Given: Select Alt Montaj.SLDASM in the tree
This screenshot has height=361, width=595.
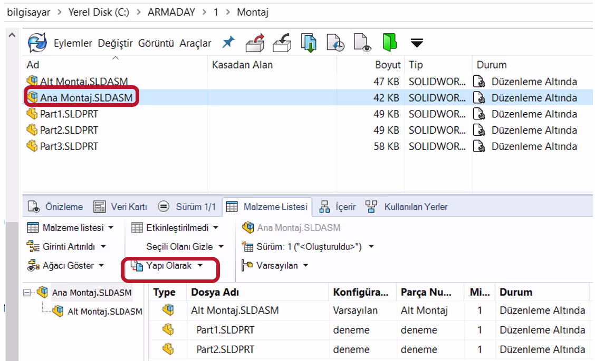Looking at the screenshot, I should (105, 312).
